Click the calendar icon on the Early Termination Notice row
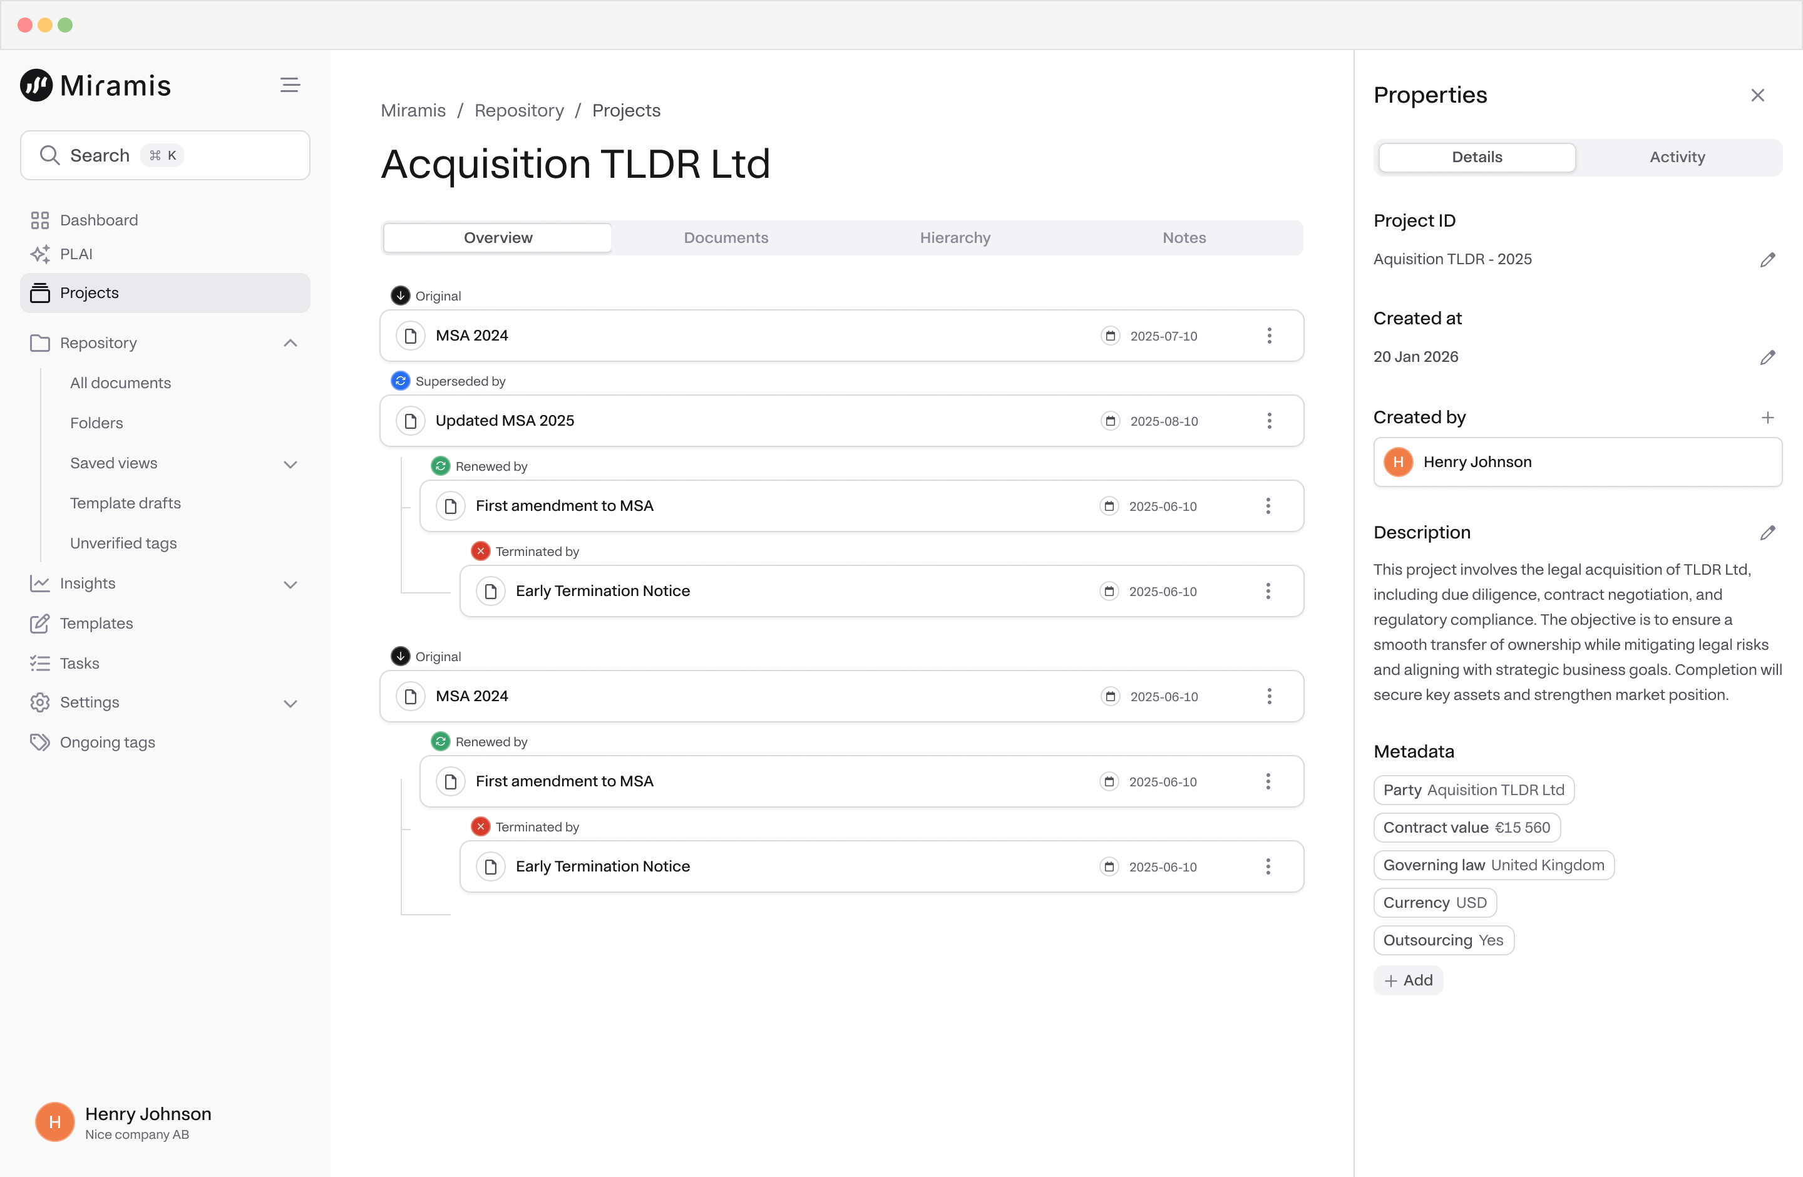The height and width of the screenshot is (1177, 1803). coord(1109,591)
